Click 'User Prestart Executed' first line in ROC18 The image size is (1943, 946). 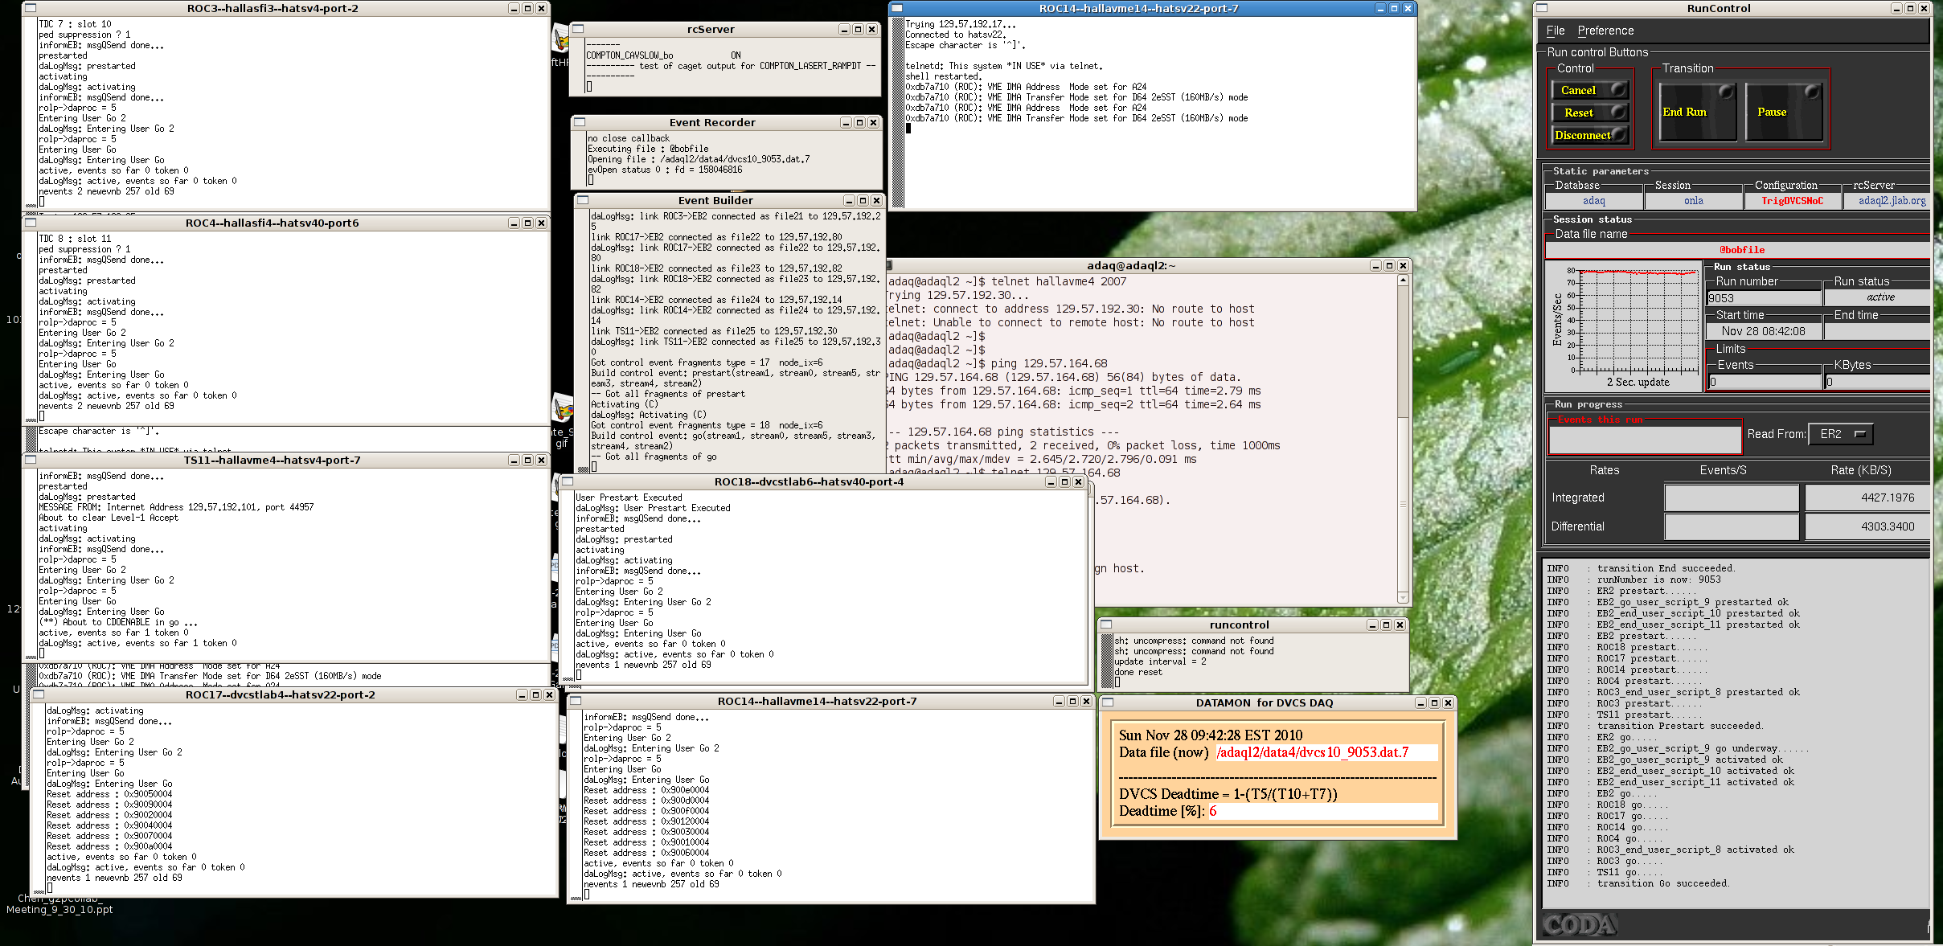(629, 498)
